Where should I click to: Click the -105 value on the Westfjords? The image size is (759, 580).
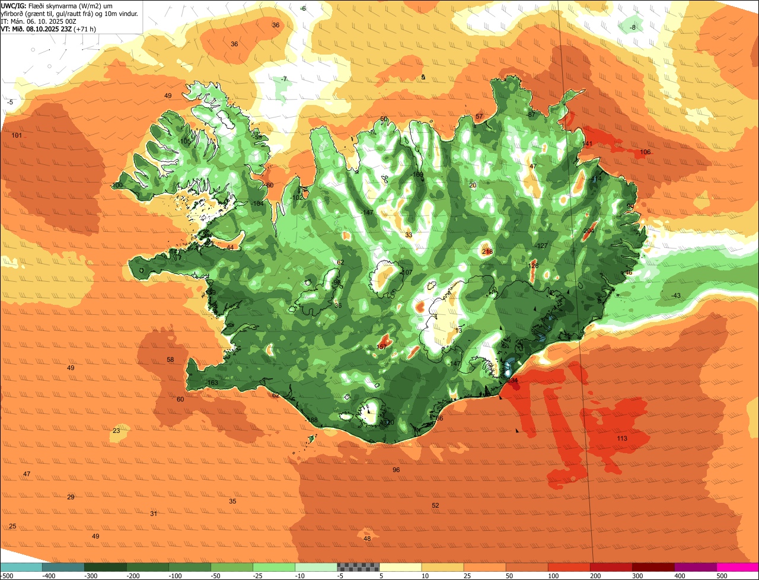[185, 141]
